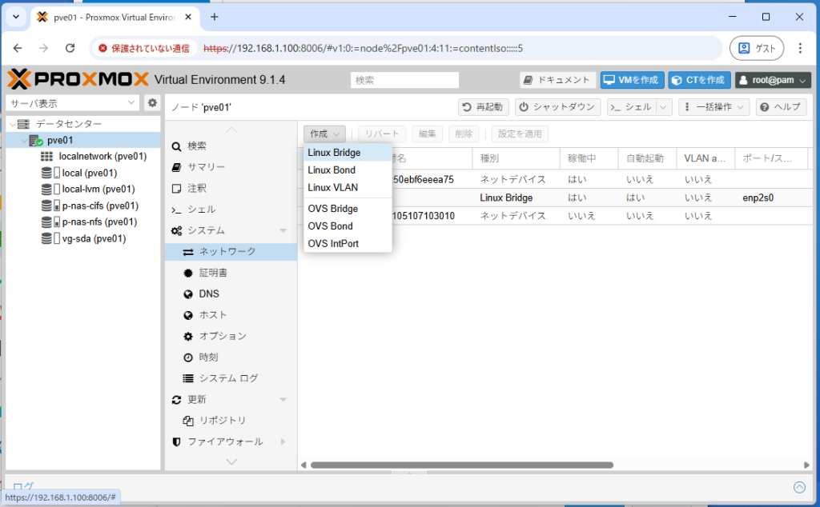Choose Linux Bridge from the create menu

pos(334,153)
